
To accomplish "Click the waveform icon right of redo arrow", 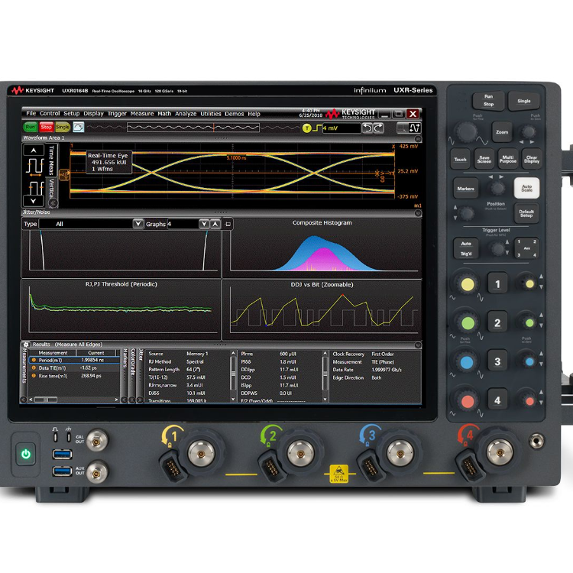I will [415, 128].
